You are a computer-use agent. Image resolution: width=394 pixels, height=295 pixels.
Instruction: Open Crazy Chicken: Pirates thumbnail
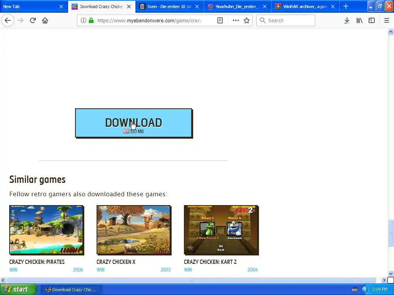tap(47, 230)
